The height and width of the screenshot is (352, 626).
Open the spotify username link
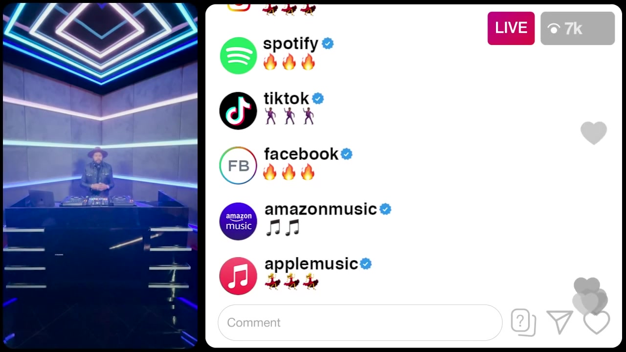coord(291,44)
